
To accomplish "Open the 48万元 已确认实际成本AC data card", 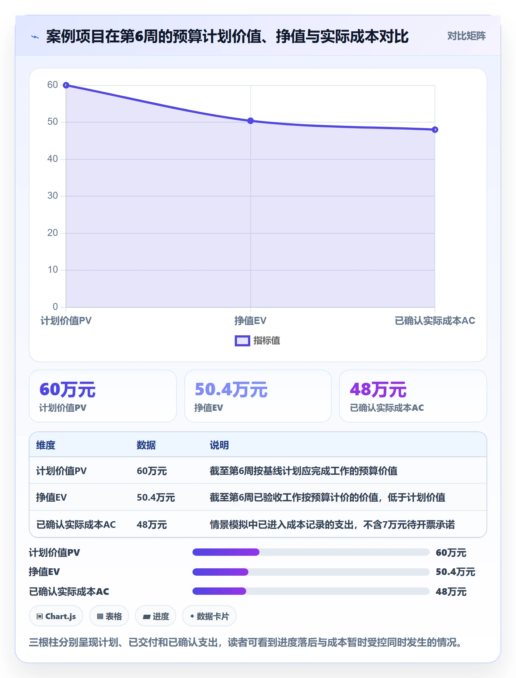I will [x=413, y=396].
